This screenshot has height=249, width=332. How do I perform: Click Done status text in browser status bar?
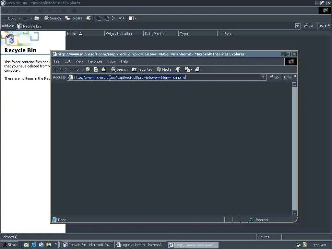point(62,220)
